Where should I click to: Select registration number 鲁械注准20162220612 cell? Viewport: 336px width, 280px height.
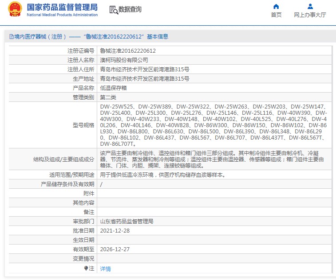click(x=214, y=51)
